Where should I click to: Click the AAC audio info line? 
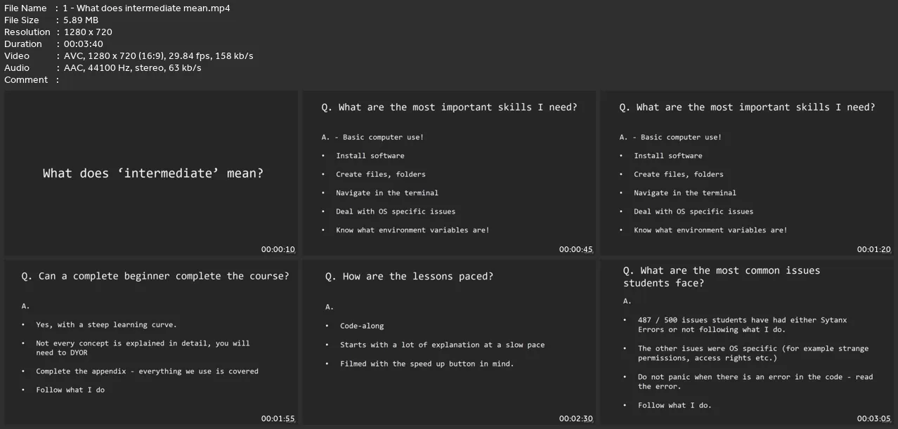coord(132,68)
